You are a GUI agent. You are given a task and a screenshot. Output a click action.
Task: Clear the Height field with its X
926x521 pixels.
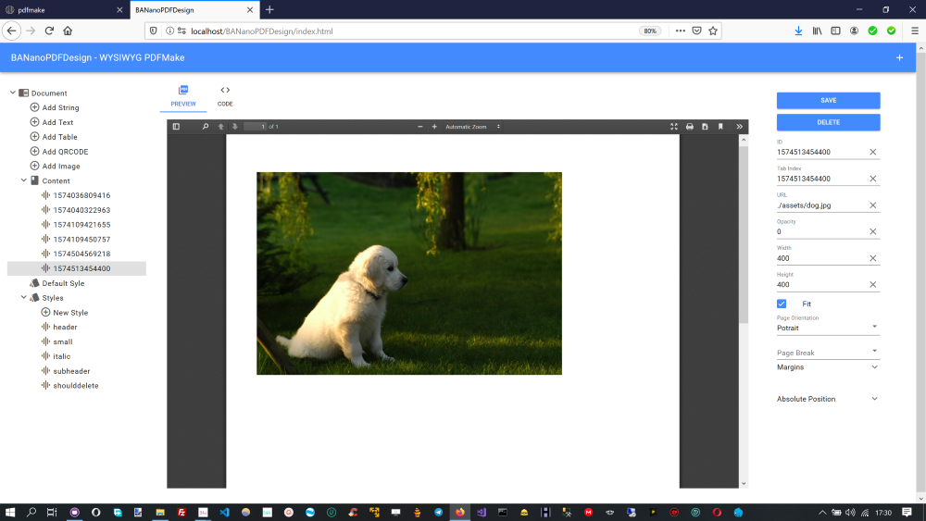point(873,285)
